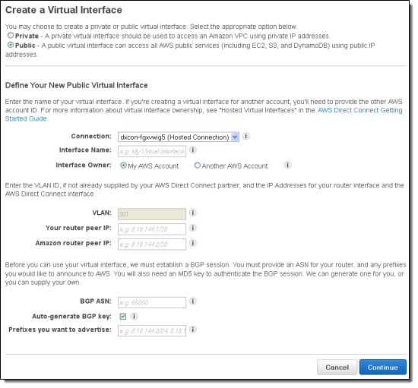
Task: Select My AWS Account radio button
Action: pyautogui.click(x=123, y=166)
